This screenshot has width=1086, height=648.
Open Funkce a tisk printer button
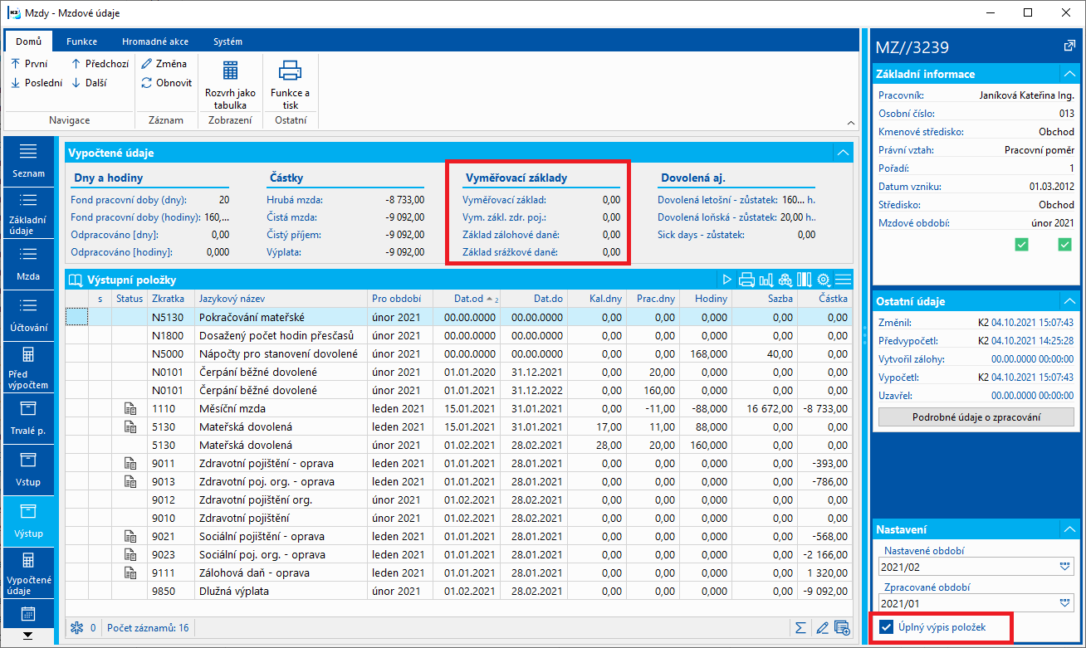[290, 84]
